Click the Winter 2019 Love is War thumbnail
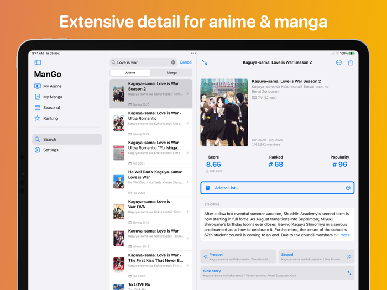387x290 pixels. coord(119,238)
